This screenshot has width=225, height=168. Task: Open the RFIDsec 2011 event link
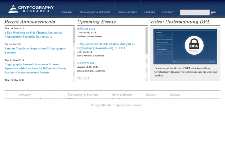pos(86,29)
